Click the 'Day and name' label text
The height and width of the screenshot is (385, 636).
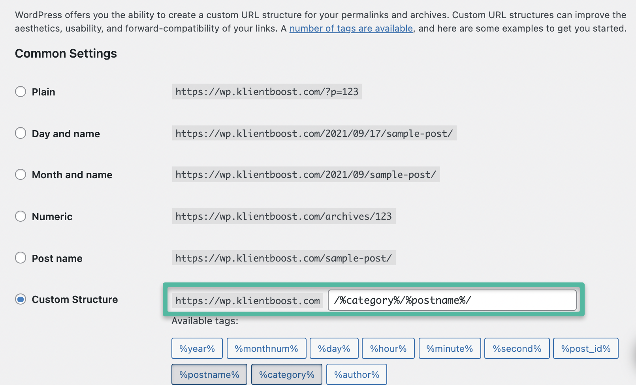point(66,134)
